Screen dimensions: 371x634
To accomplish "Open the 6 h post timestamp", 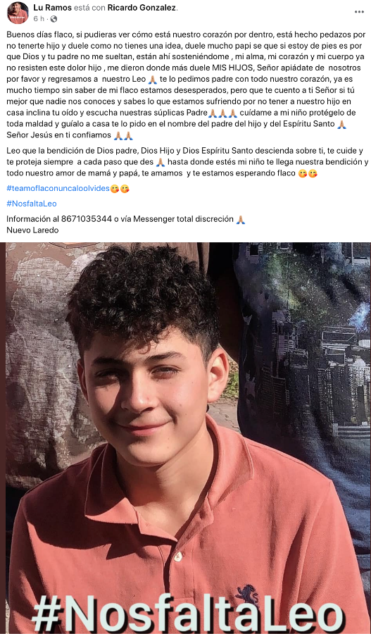I will pyautogui.click(x=39, y=18).
